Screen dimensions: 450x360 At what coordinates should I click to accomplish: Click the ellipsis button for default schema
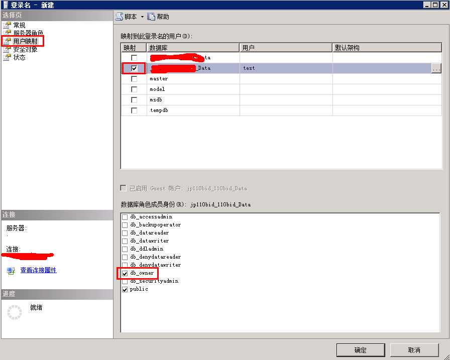click(436, 68)
